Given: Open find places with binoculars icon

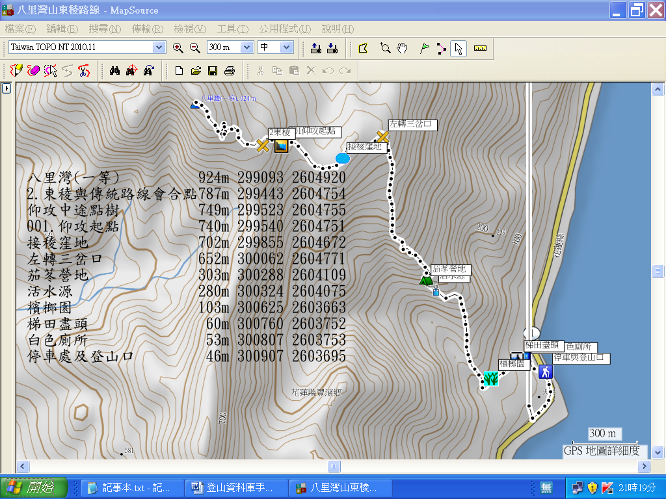Looking at the screenshot, I should pos(114,70).
